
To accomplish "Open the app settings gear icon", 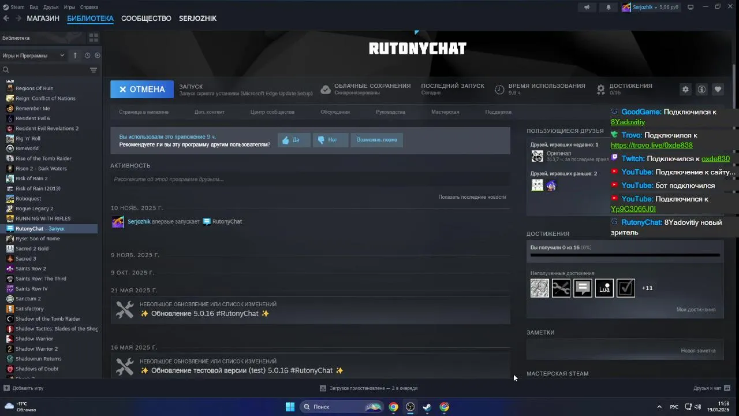I will [685, 89].
